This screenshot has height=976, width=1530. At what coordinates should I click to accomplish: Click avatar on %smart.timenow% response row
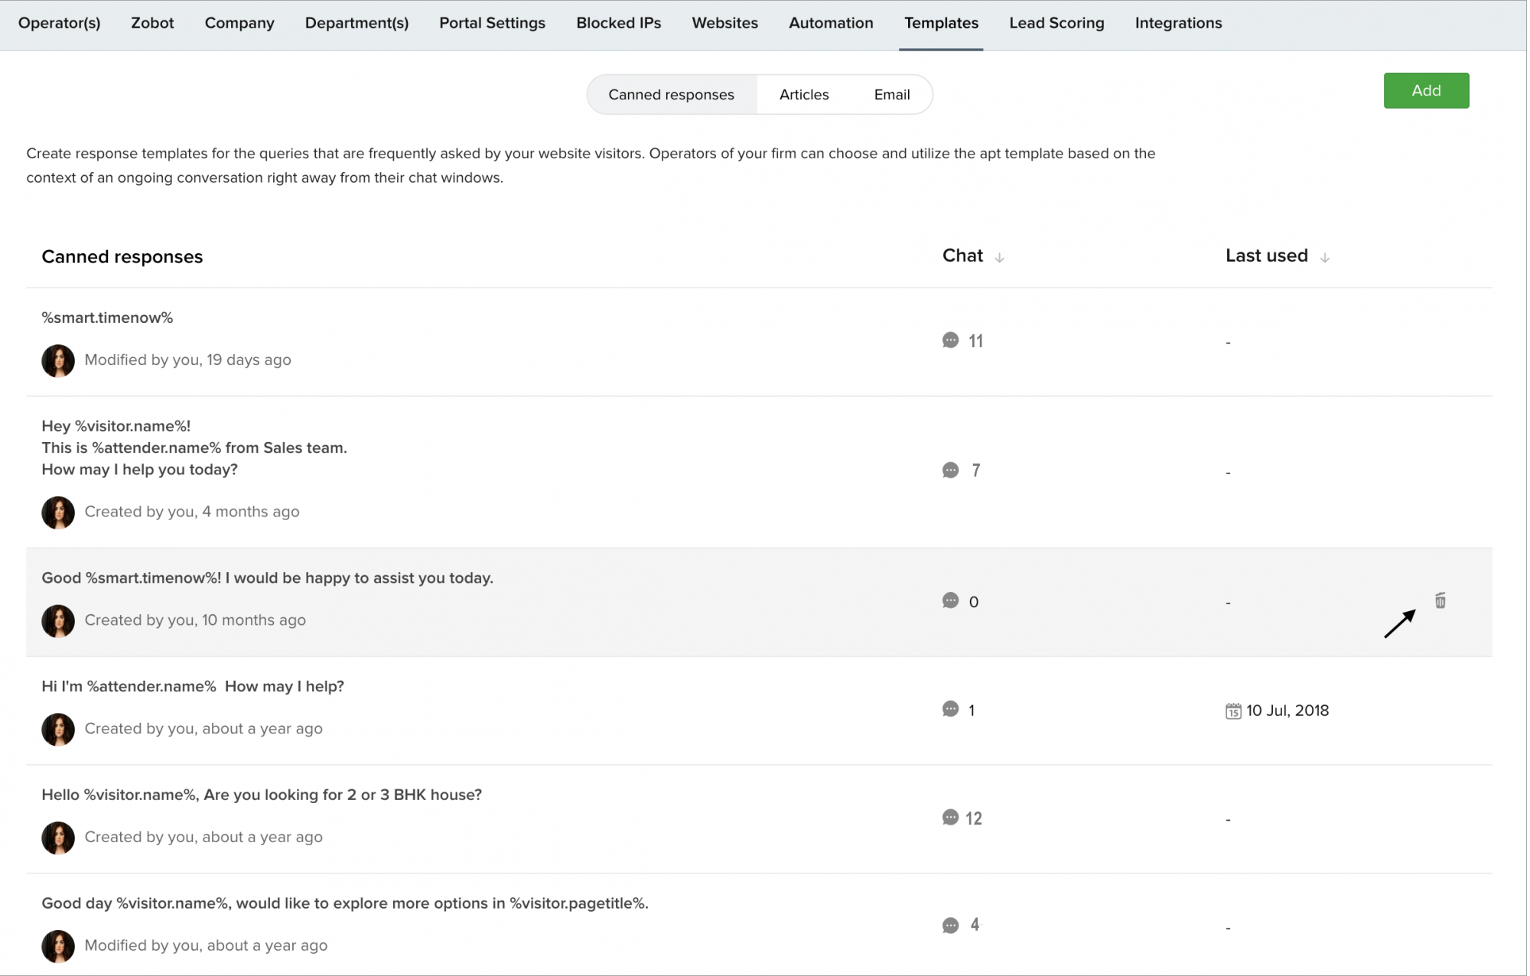click(58, 360)
